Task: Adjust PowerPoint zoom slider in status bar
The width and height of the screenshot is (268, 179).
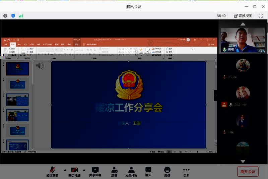Action: coord(198,152)
